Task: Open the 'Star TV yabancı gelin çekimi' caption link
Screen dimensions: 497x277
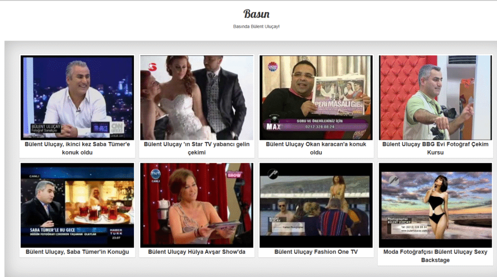Action: click(x=197, y=148)
